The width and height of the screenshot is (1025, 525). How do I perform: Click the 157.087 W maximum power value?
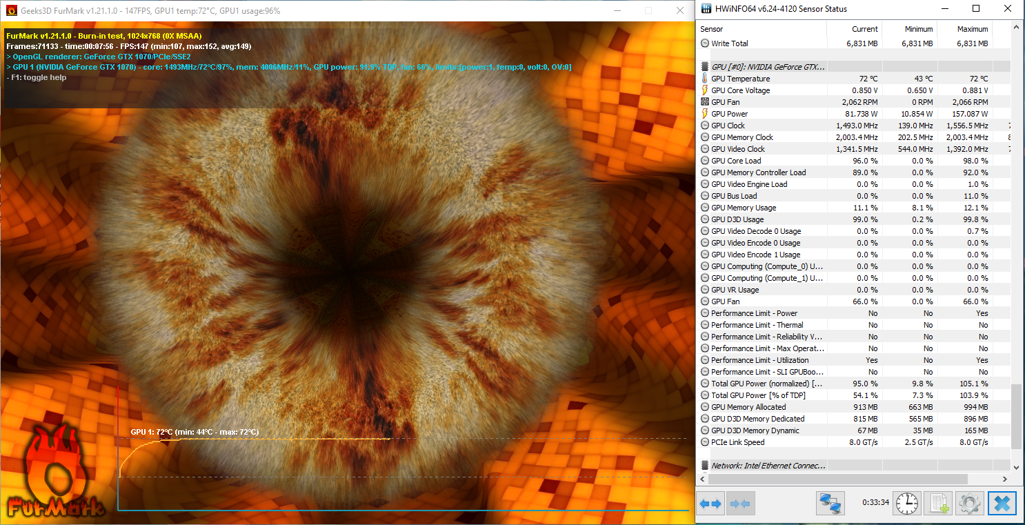[968, 114]
